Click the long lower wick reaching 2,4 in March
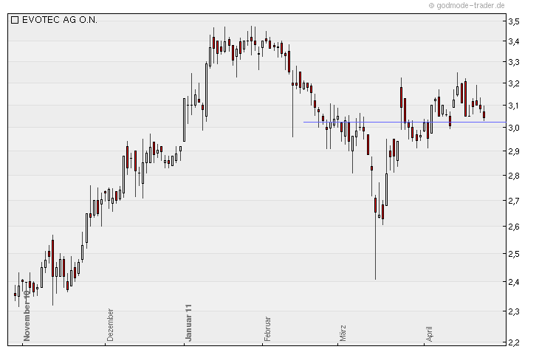 pyautogui.click(x=375, y=251)
